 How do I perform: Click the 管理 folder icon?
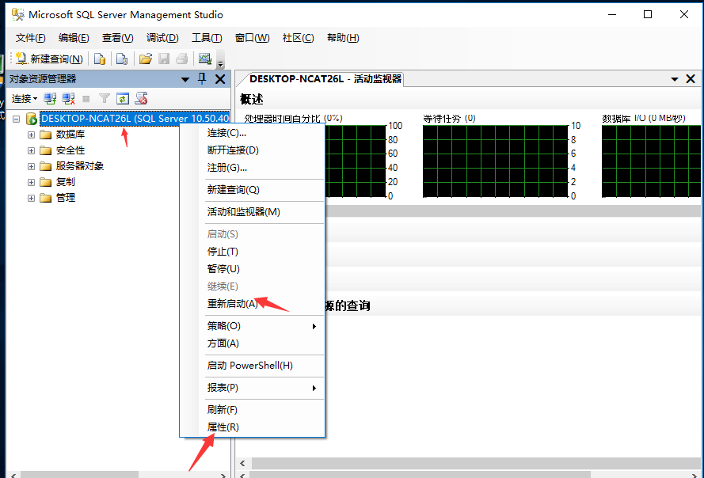pos(45,198)
